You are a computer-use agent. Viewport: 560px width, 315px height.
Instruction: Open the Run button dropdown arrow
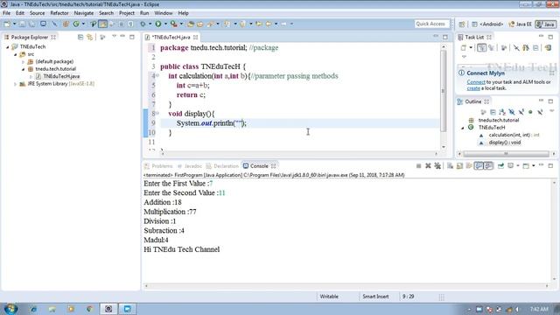[x=165, y=24]
